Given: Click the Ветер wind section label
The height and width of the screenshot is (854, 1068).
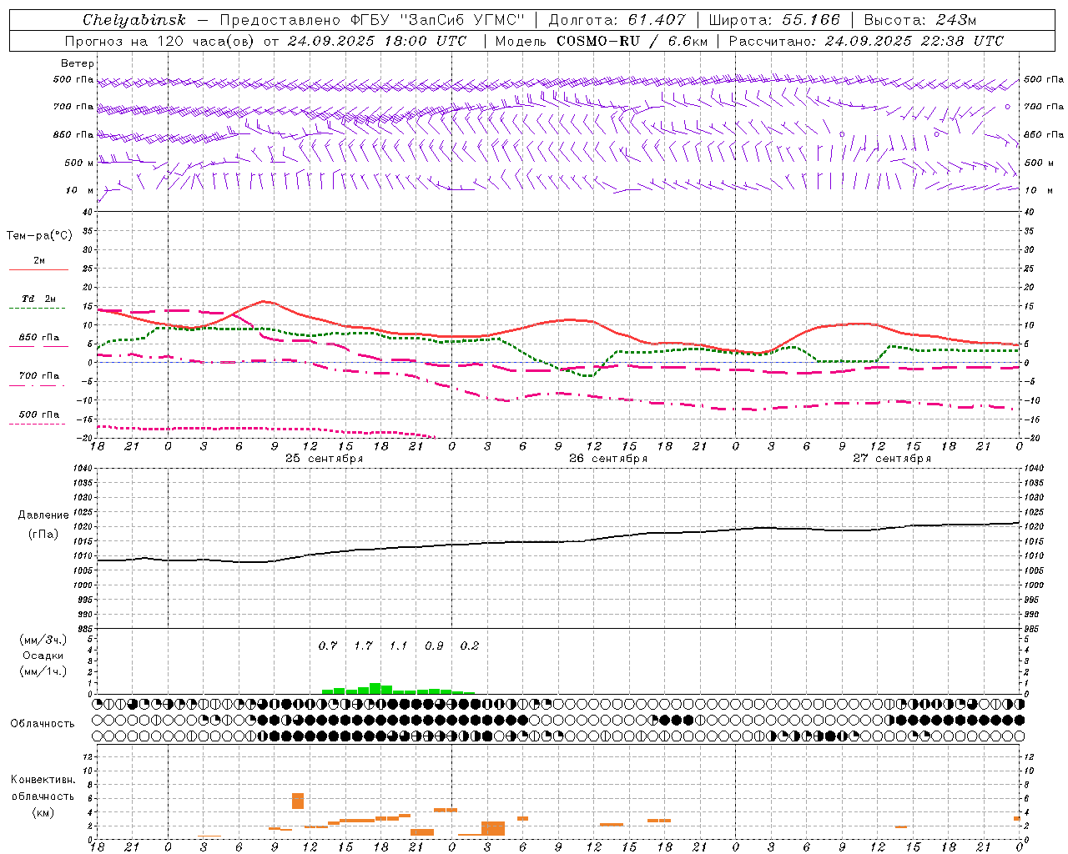Looking at the screenshot, I should click(x=77, y=63).
